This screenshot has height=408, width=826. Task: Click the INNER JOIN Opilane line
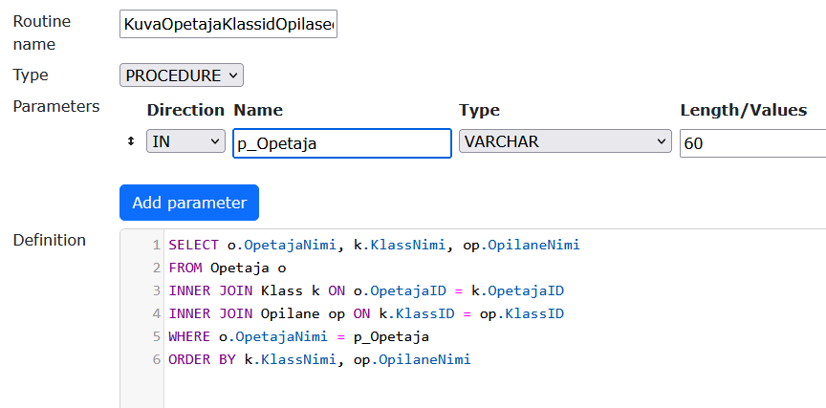(366, 314)
